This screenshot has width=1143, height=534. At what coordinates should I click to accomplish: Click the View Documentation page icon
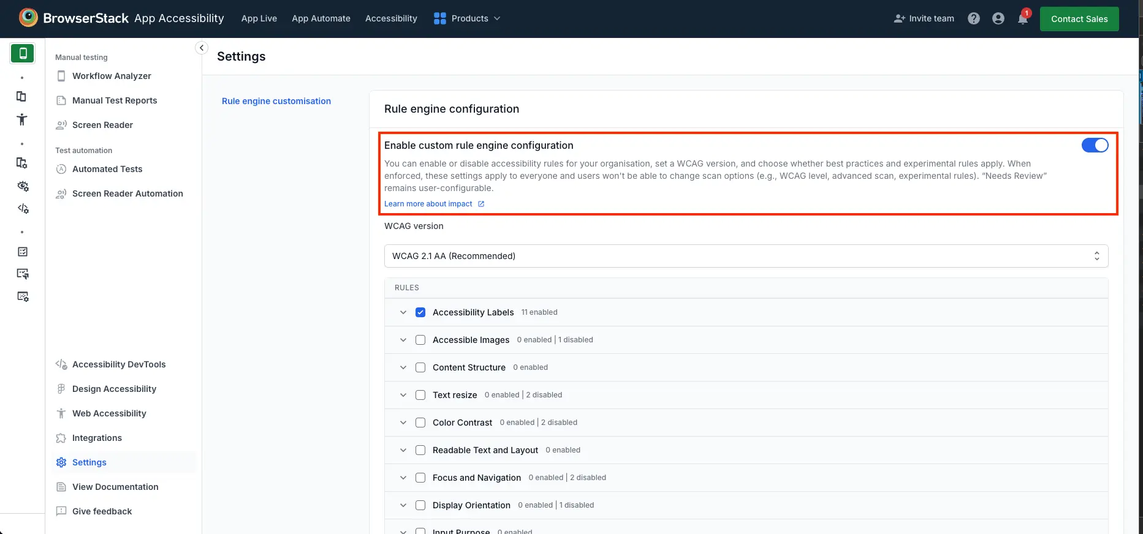pyautogui.click(x=61, y=487)
